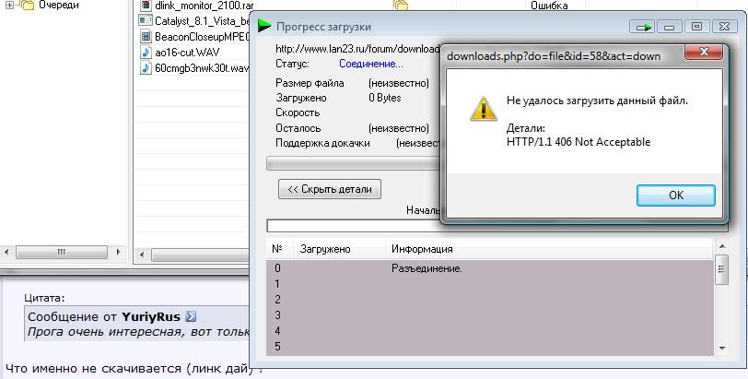Click tree panel scroll left arrow
The height and width of the screenshot is (379, 748).
click(6, 252)
